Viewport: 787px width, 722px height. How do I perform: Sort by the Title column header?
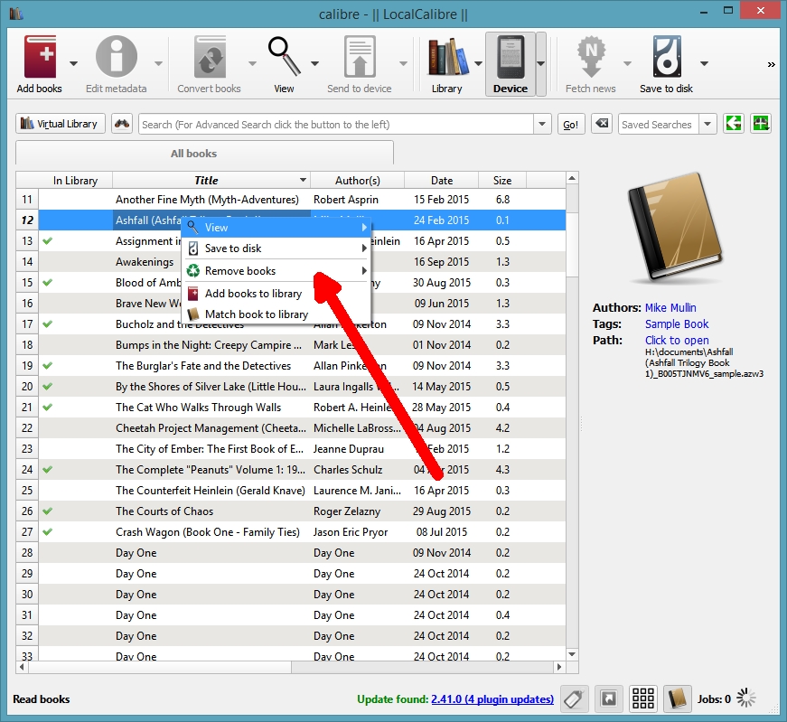coord(211,180)
